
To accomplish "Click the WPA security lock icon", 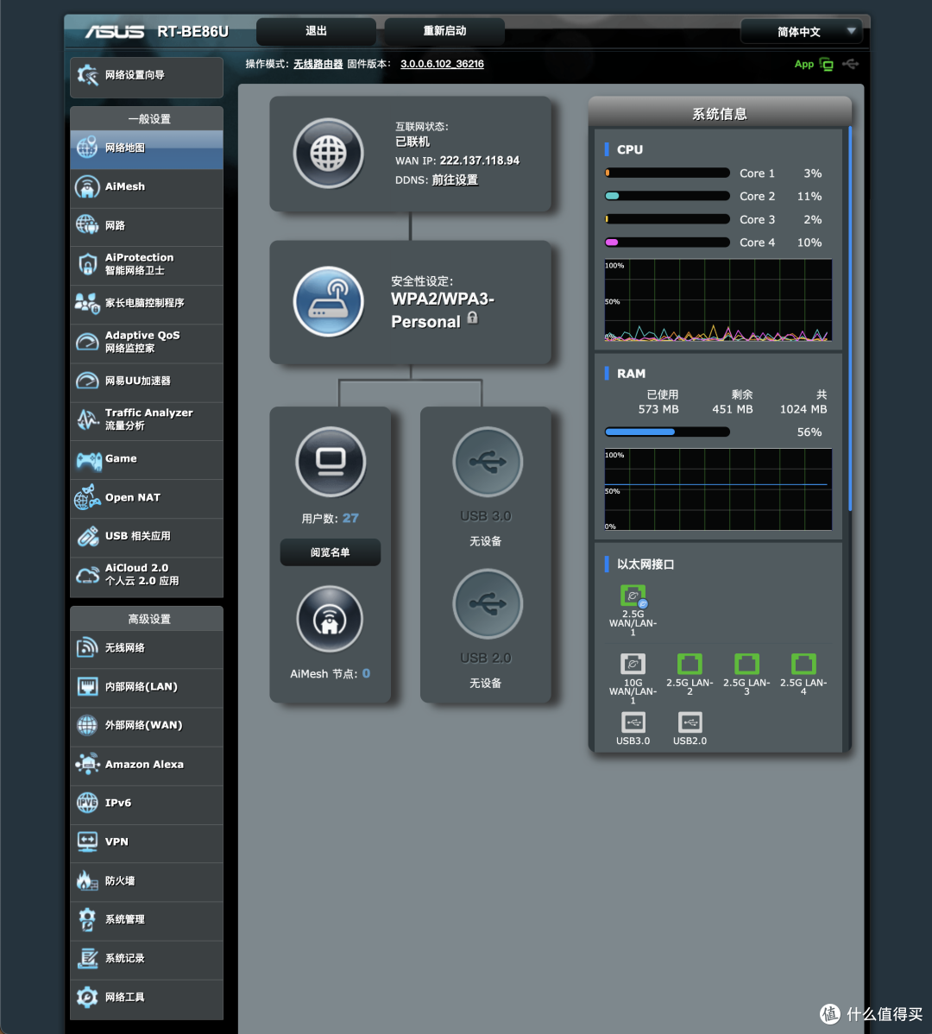I will click(x=473, y=318).
